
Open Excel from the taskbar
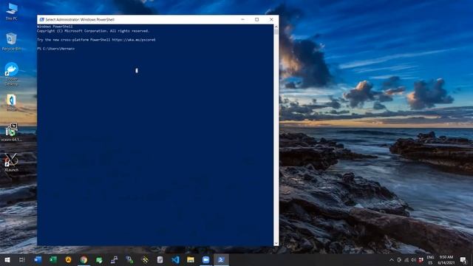pos(53,259)
